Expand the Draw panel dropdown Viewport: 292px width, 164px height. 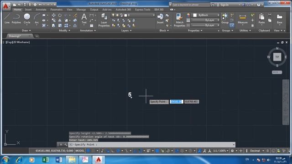[x=26, y=31]
